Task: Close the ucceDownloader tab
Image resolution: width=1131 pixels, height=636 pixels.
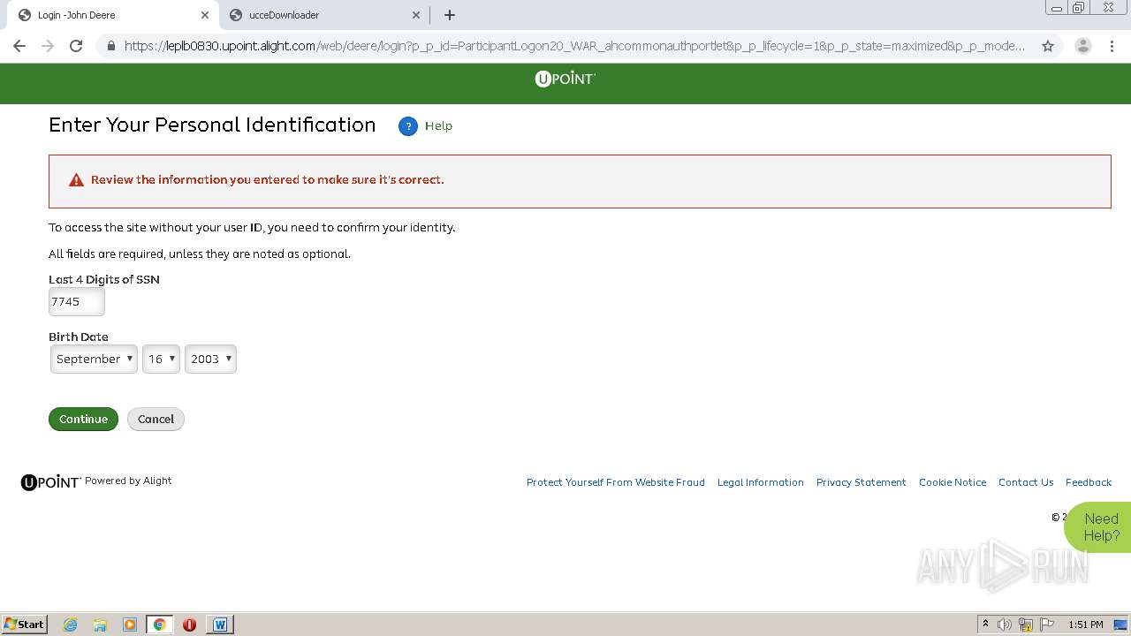Action: click(416, 15)
